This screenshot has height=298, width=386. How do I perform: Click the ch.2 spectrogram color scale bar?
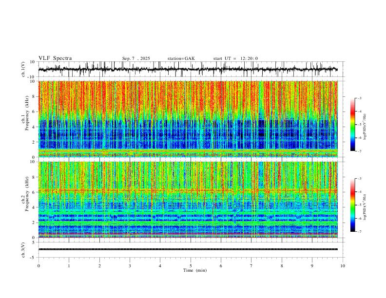coord(352,205)
